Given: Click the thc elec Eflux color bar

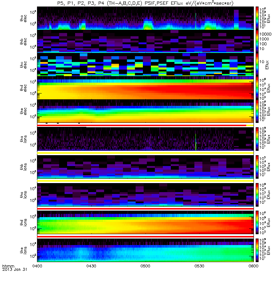Looking at the screenshot, I should tap(257, 65).
